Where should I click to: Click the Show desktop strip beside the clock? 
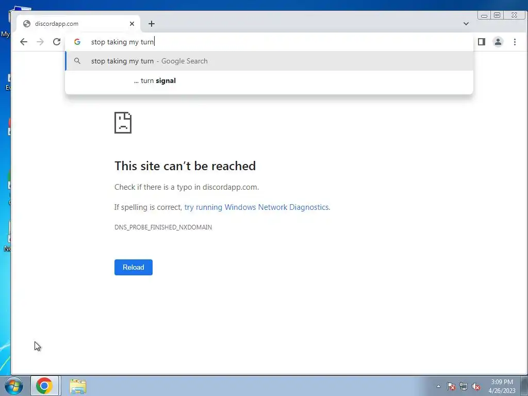pyautogui.click(x=524, y=386)
